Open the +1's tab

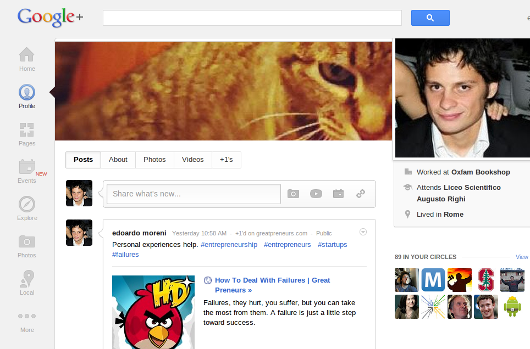point(226,160)
